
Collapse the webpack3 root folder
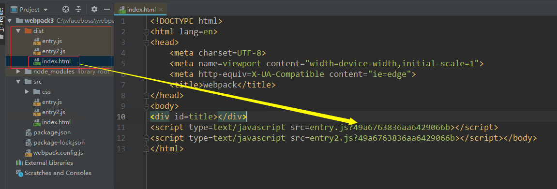tap(10, 21)
